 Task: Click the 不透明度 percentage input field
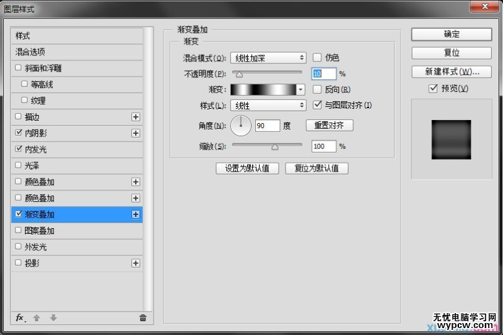point(324,74)
